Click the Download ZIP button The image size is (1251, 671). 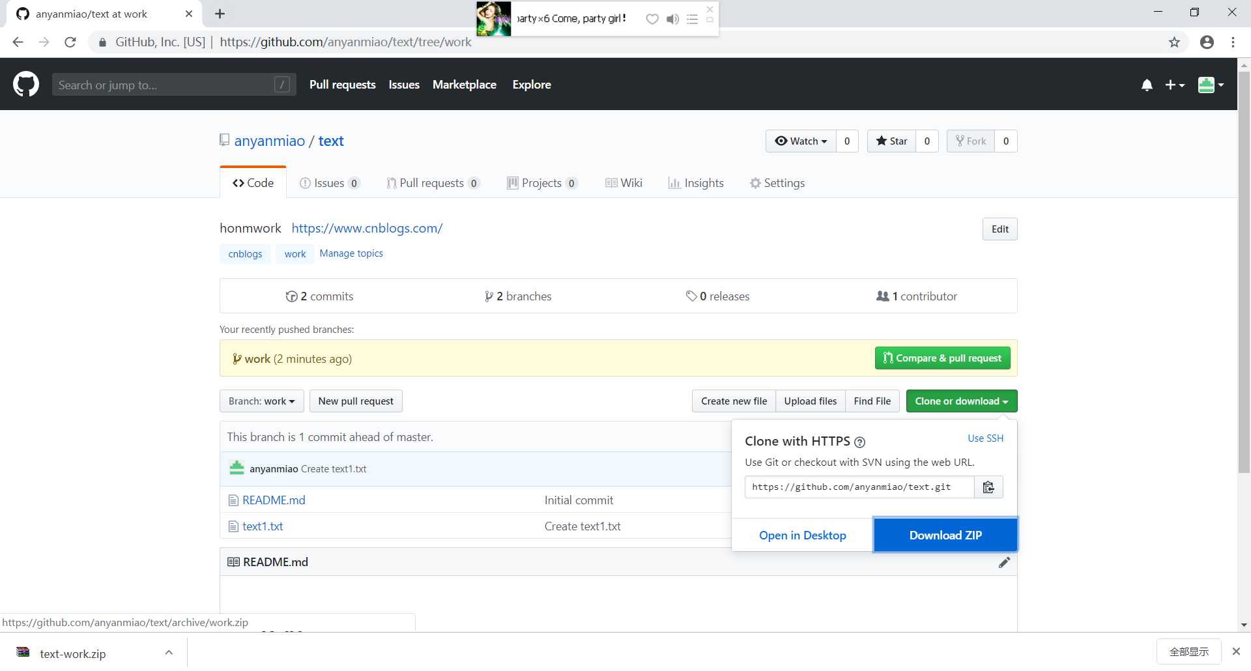point(945,535)
